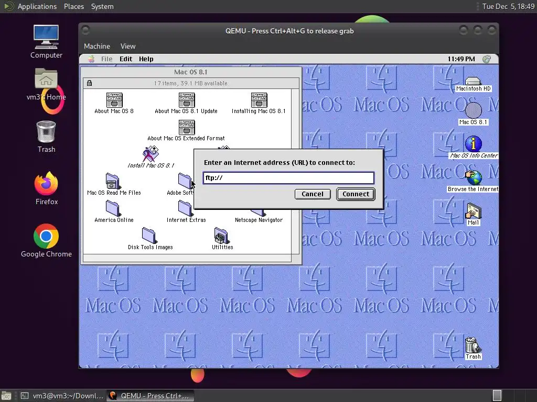537x402 pixels.
Task: Click the lock icon in Mac OS 8.1 window header
Action: (x=89, y=83)
